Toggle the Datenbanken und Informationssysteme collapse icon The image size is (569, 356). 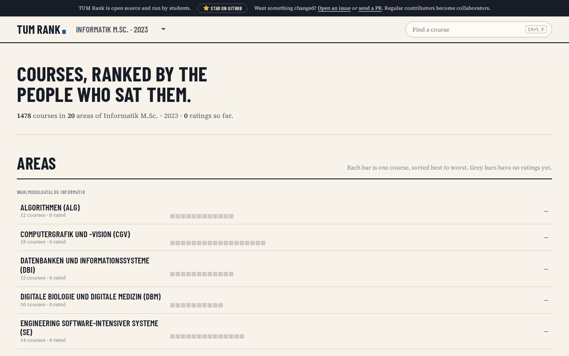point(546,269)
